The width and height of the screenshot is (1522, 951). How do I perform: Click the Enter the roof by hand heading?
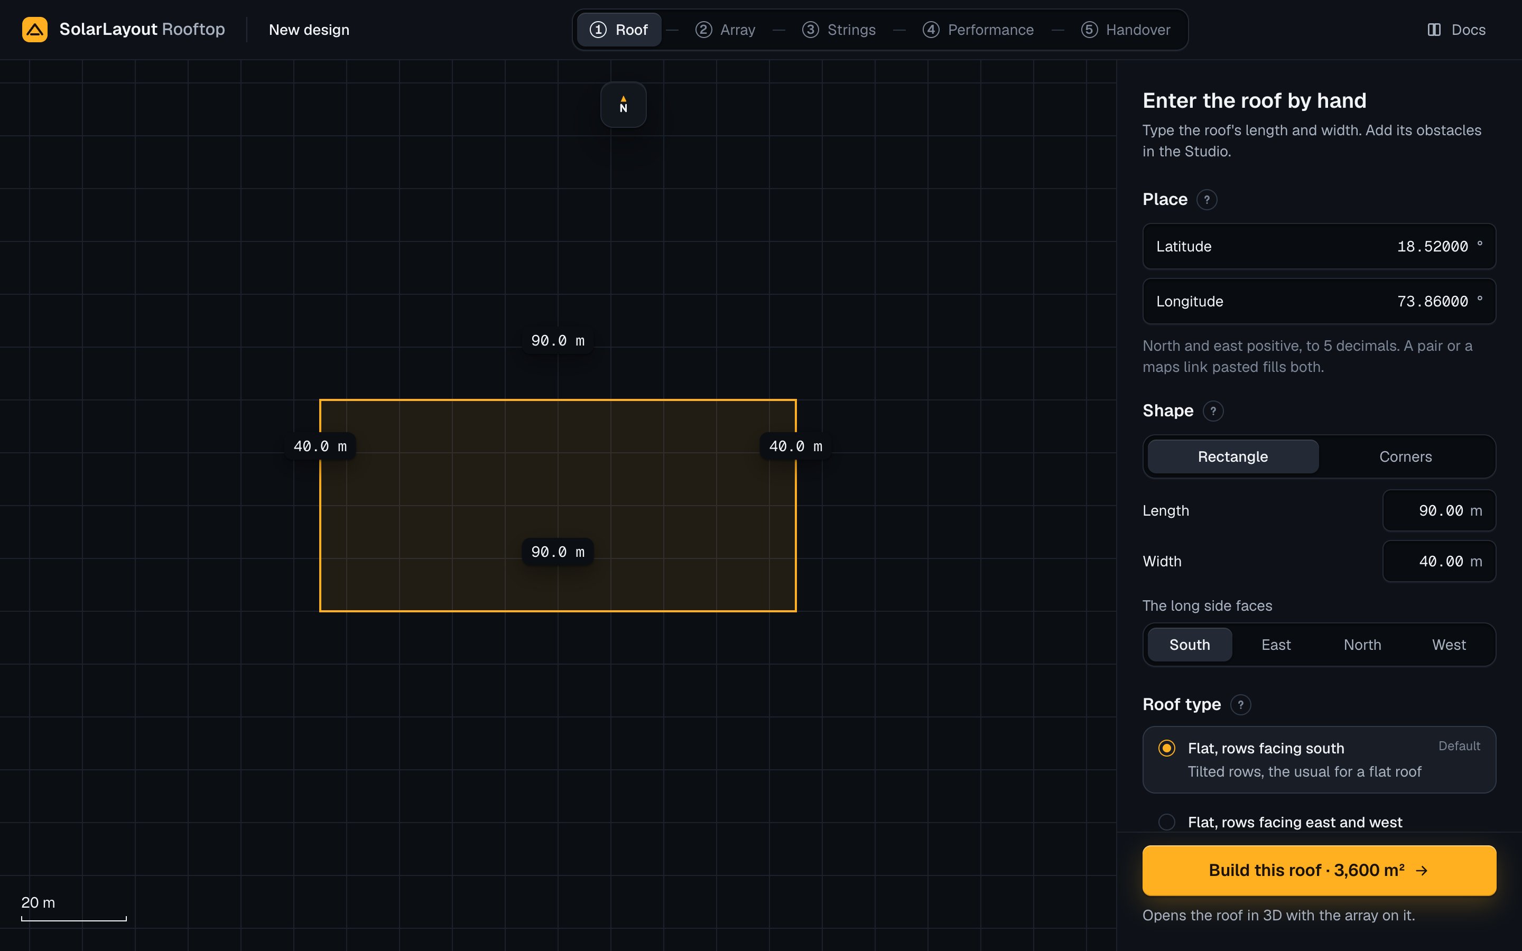[1254, 100]
